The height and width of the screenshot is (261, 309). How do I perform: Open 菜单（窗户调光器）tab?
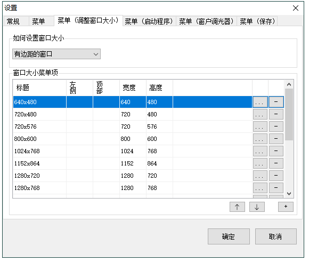tap(206, 21)
